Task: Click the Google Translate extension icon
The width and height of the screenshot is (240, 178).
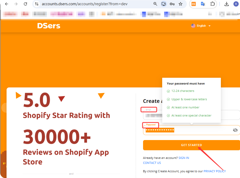Action: click(203, 4)
